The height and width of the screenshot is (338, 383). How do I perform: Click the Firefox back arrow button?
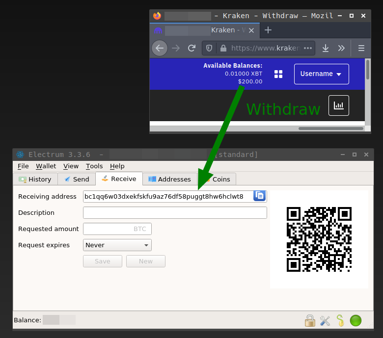tap(160, 48)
